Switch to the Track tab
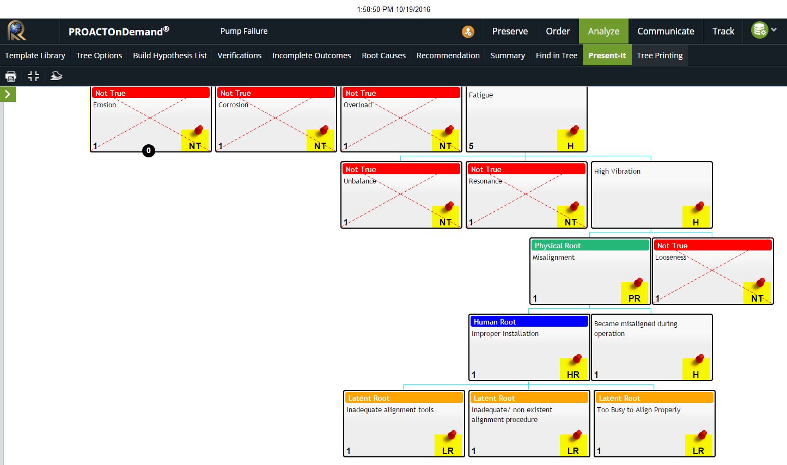Image resolution: width=787 pixels, height=465 pixels. coord(723,32)
